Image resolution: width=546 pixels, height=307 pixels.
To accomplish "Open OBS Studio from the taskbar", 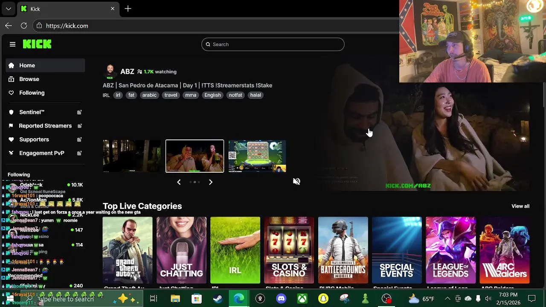I will (386, 298).
